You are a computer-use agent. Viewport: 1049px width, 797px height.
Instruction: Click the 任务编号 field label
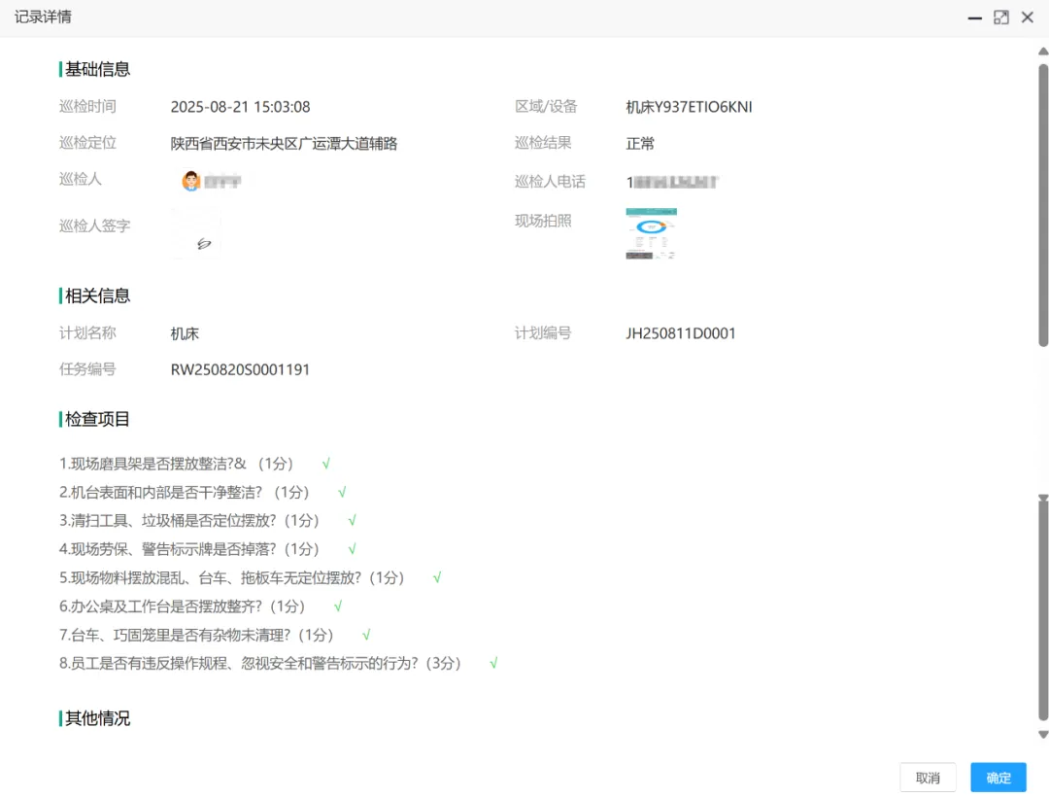point(87,368)
